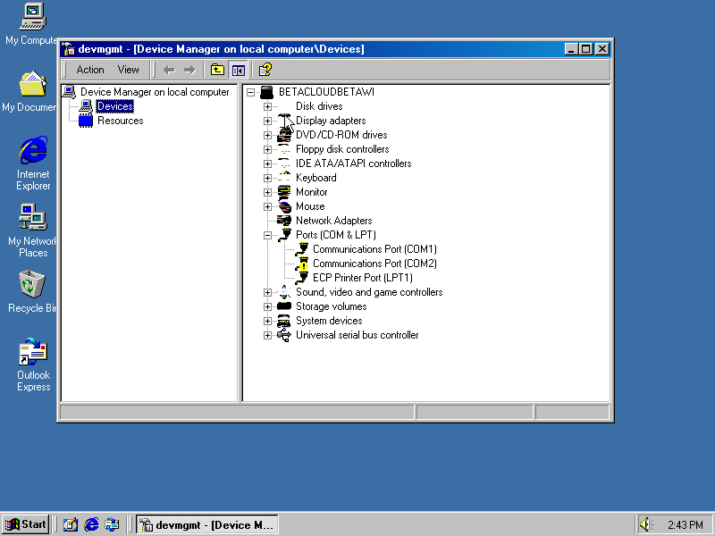
Task: Click the LPT1 printer port icon
Action: pos(302,278)
